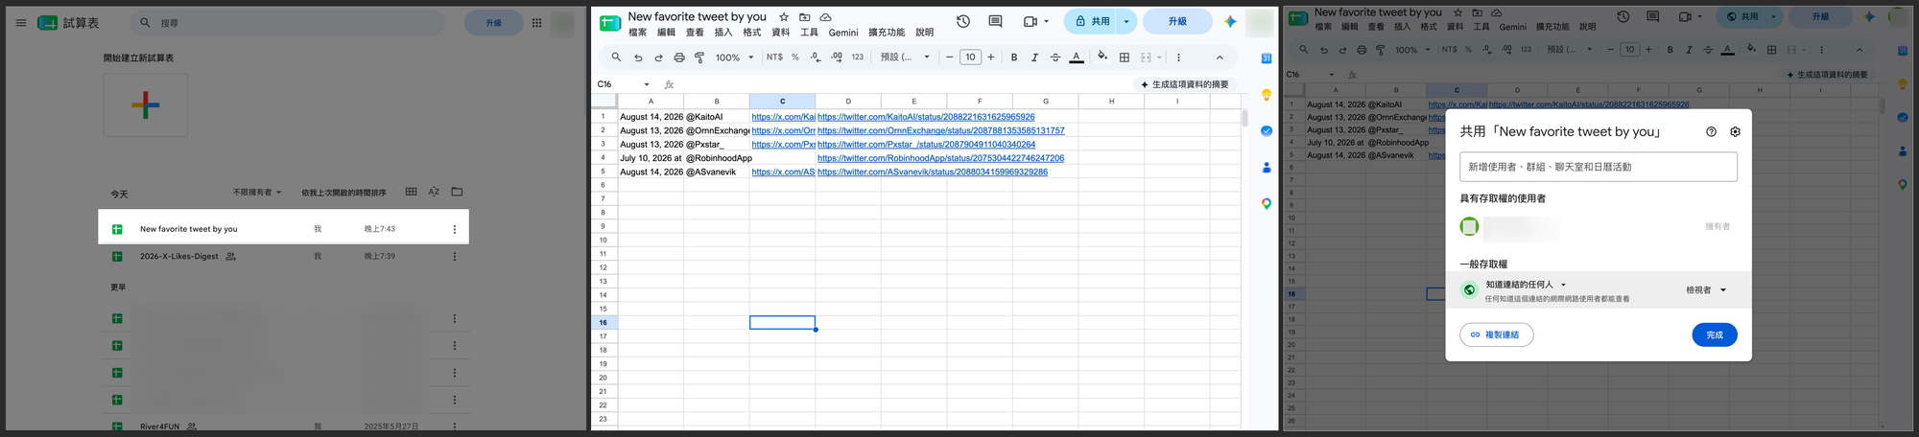Undo last action in middle toolbar
The height and width of the screenshot is (437, 1919).
(x=638, y=57)
